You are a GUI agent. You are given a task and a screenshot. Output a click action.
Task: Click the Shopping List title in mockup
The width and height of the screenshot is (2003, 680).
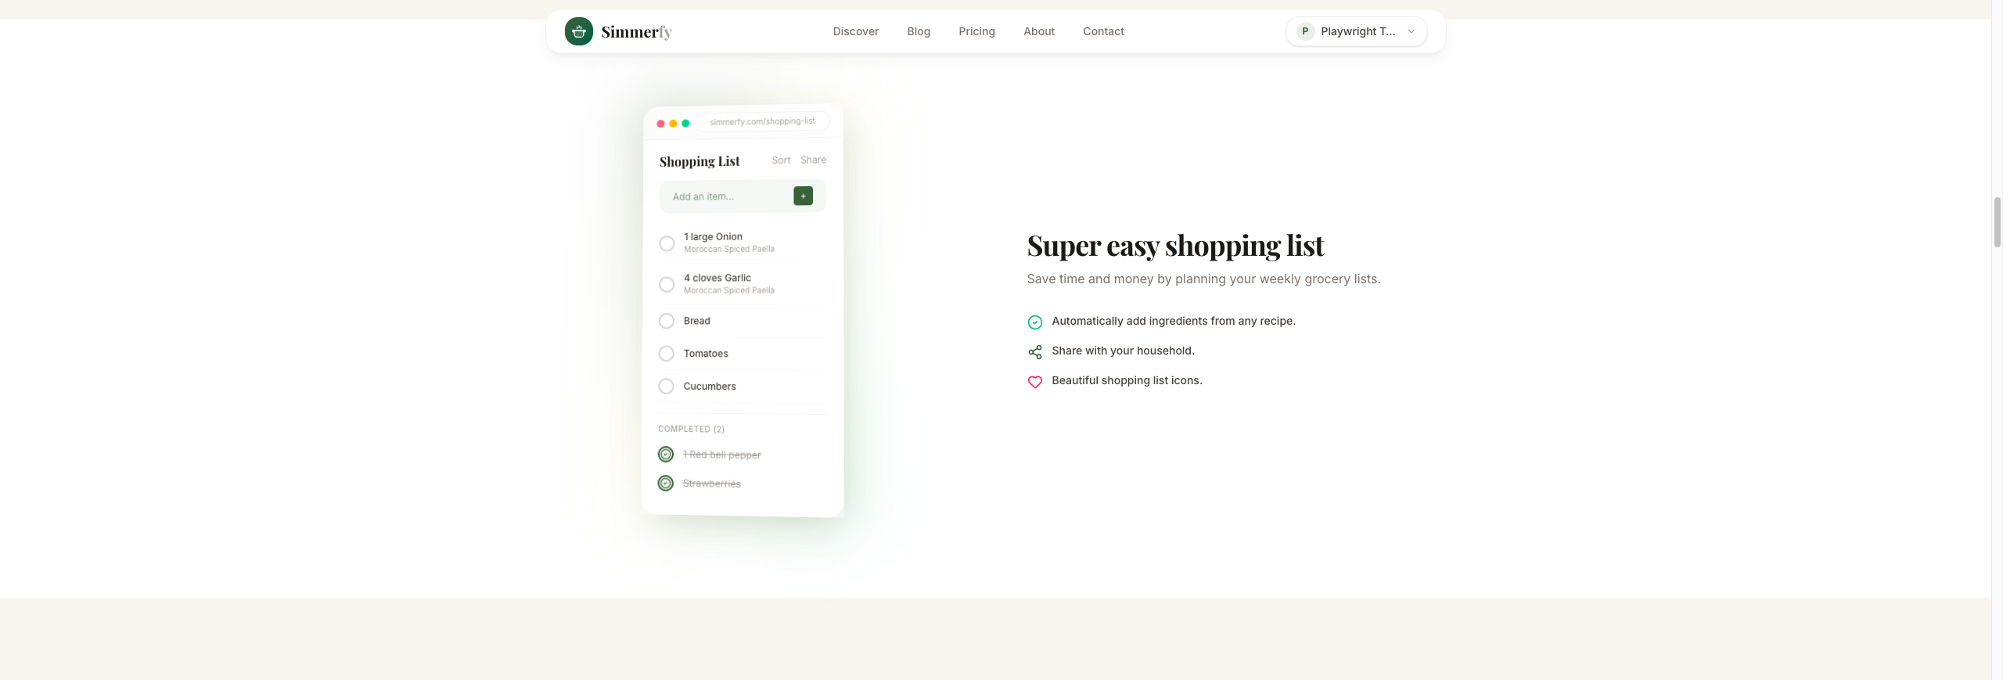(x=699, y=161)
